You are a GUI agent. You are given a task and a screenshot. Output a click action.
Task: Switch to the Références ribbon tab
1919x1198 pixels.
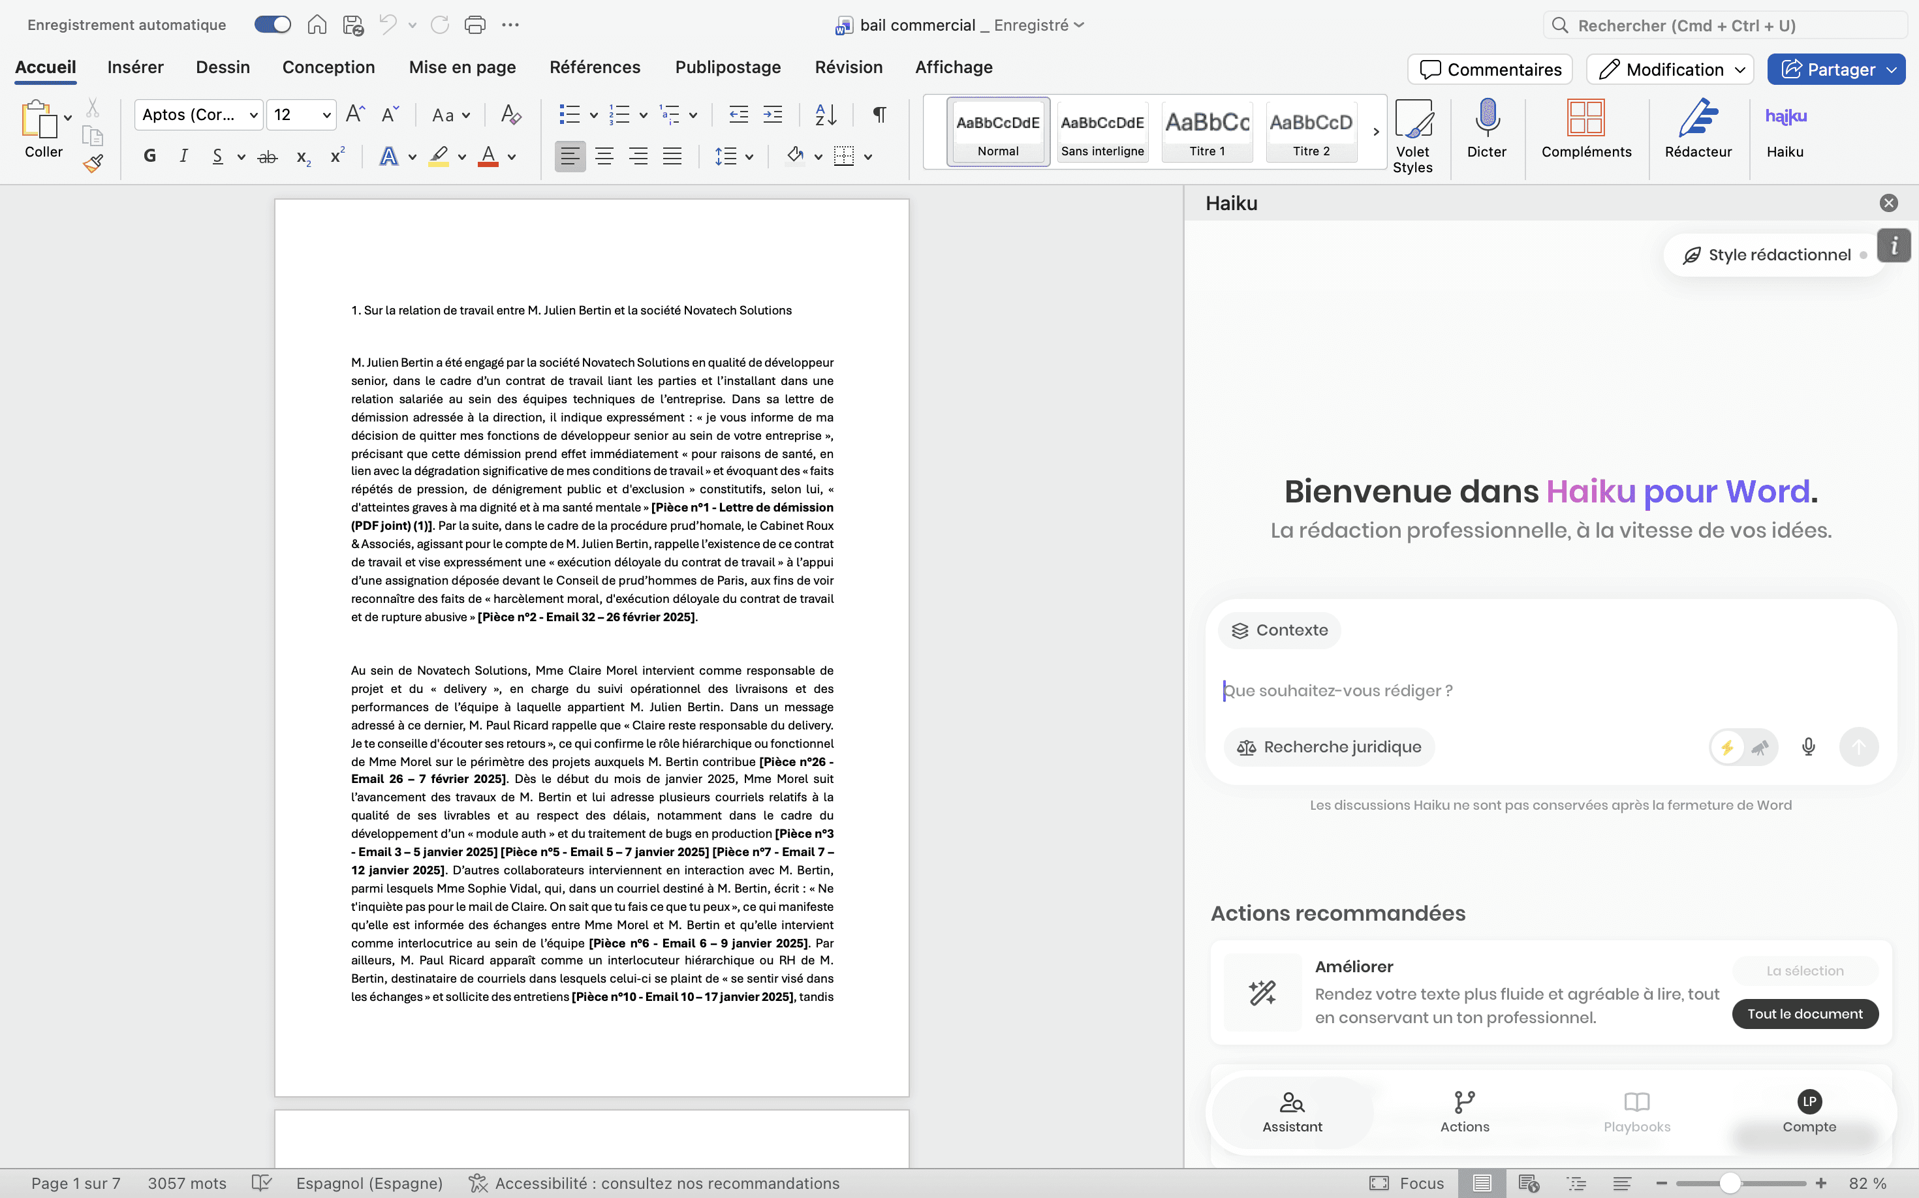coord(595,67)
